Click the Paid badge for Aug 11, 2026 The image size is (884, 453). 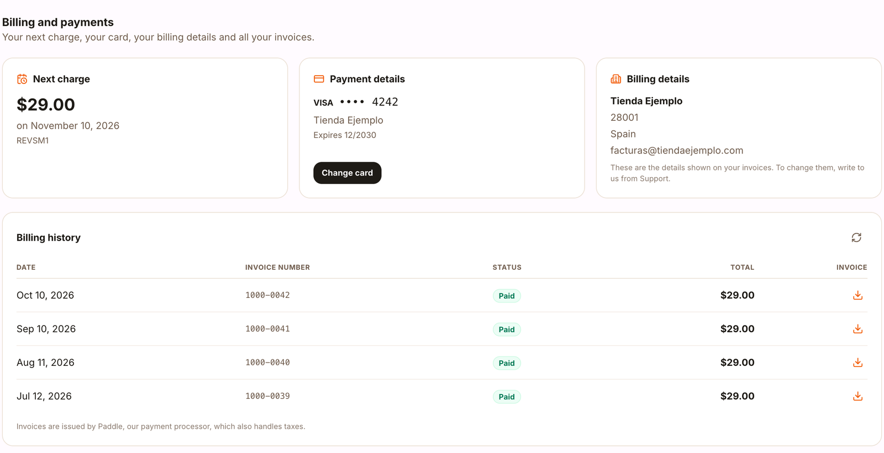tap(507, 363)
